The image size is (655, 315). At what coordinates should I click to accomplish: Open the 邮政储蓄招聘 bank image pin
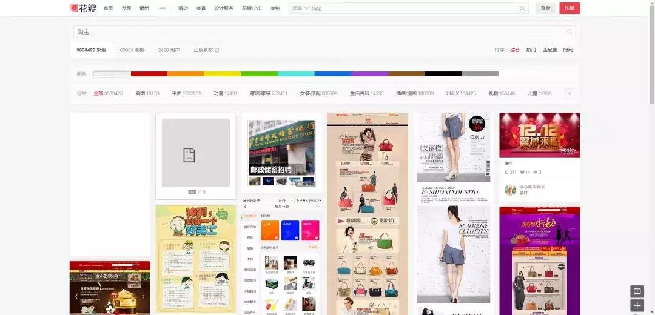282,153
